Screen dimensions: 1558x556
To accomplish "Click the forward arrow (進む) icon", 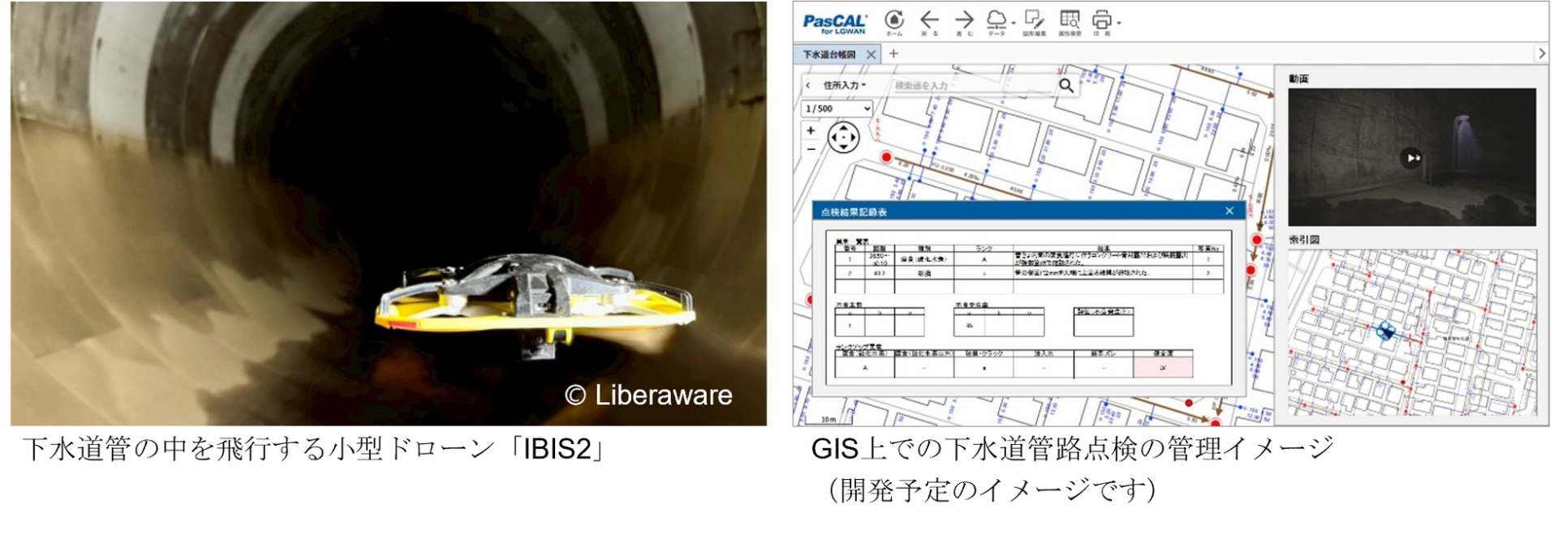I will (964, 22).
